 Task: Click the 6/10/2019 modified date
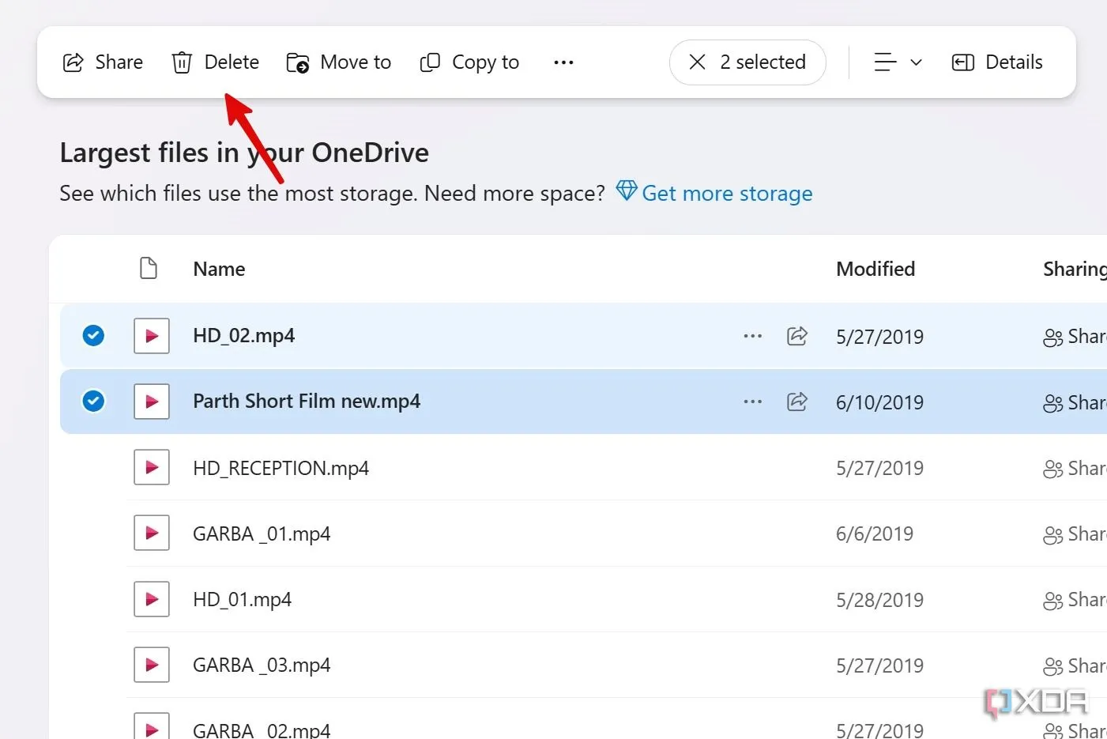[879, 402]
